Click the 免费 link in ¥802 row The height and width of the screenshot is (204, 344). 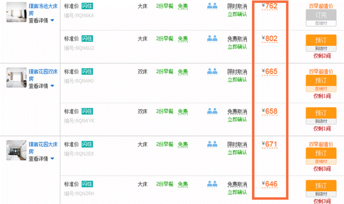point(183,39)
